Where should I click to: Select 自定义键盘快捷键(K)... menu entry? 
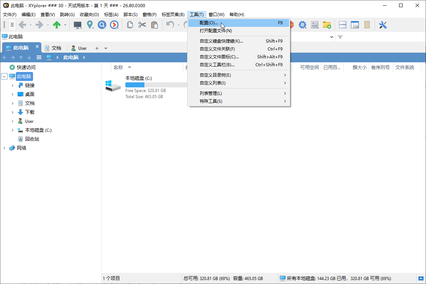pyautogui.click(x=239, y=41)
